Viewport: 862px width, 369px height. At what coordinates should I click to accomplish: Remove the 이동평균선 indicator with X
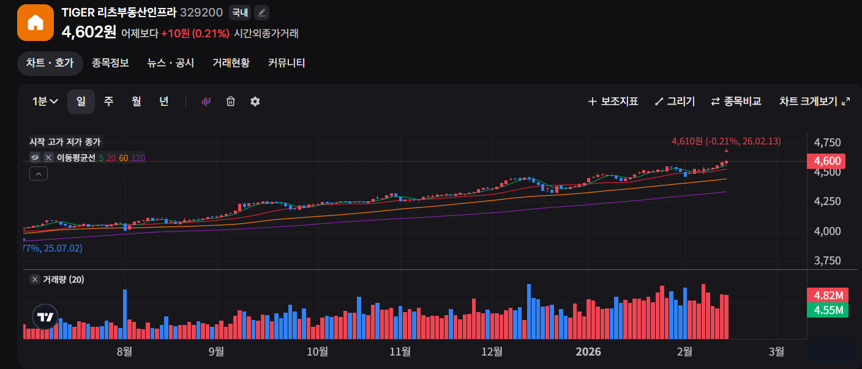(x=48, y=158)
